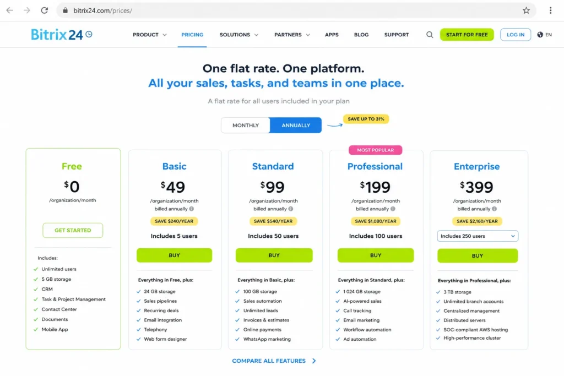Click the browser back arrow
Screen dimensions: 564x376
click(x=10, y=10)
